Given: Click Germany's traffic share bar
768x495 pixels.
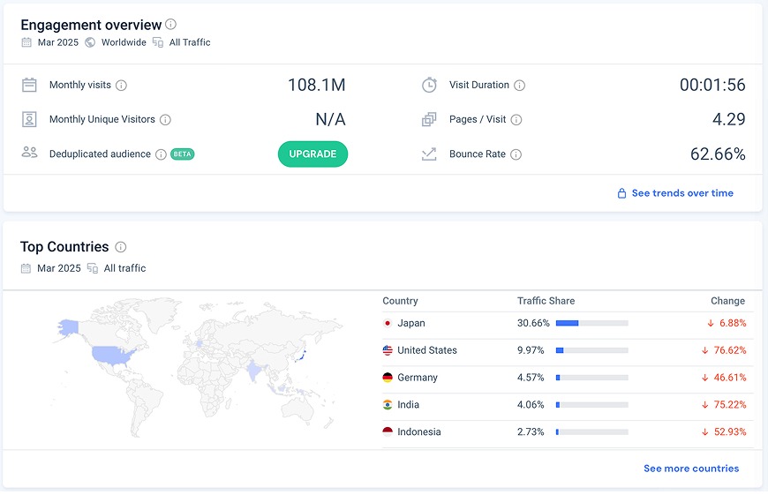Looking at the screenshot, I should [591, 378].
